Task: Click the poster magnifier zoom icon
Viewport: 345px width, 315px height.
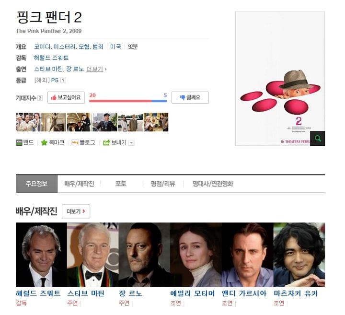Action: pos(317,138)
